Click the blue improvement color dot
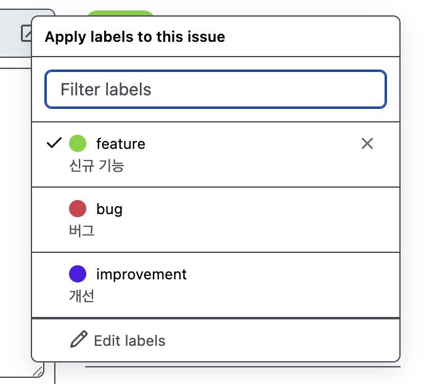This screenshot has width=424, height=384. [78, 274]
